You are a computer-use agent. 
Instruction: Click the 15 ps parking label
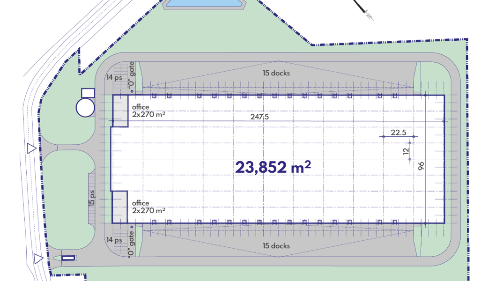pyautogui.click(x=92, y=198)
